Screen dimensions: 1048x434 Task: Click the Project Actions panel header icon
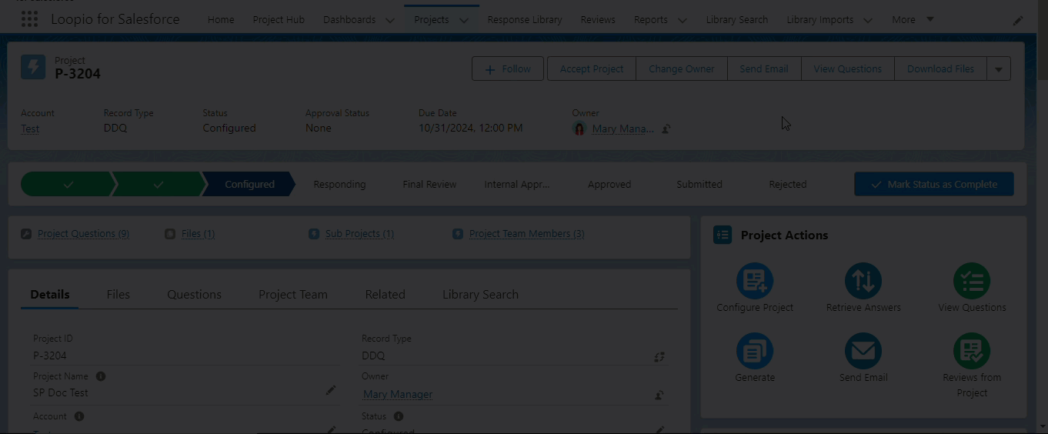click(723, 235)
